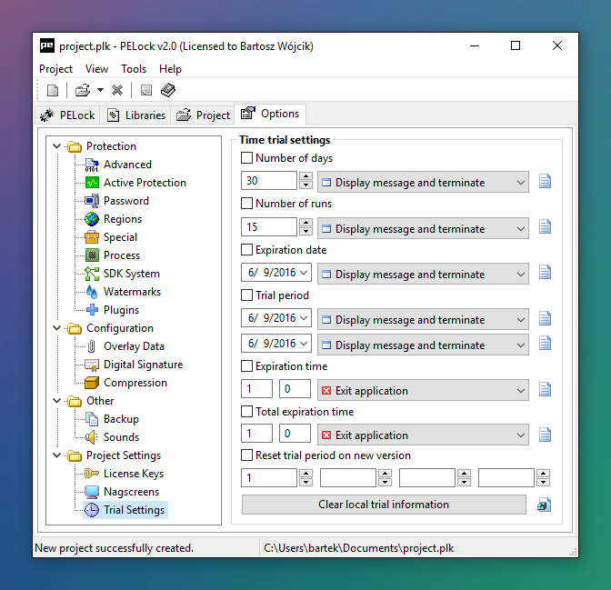Collapse the Protection tree folder
This screenshot has width=611, height=590.
pos(57,146)
